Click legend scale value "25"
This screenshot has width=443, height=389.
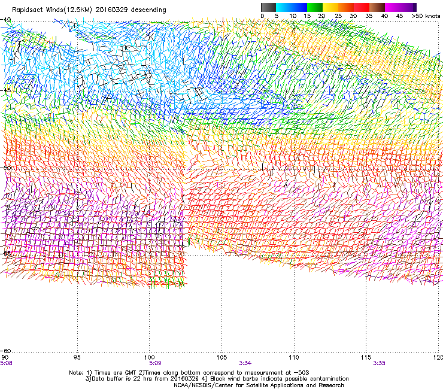pyautogui.click(x=338, y=16)
